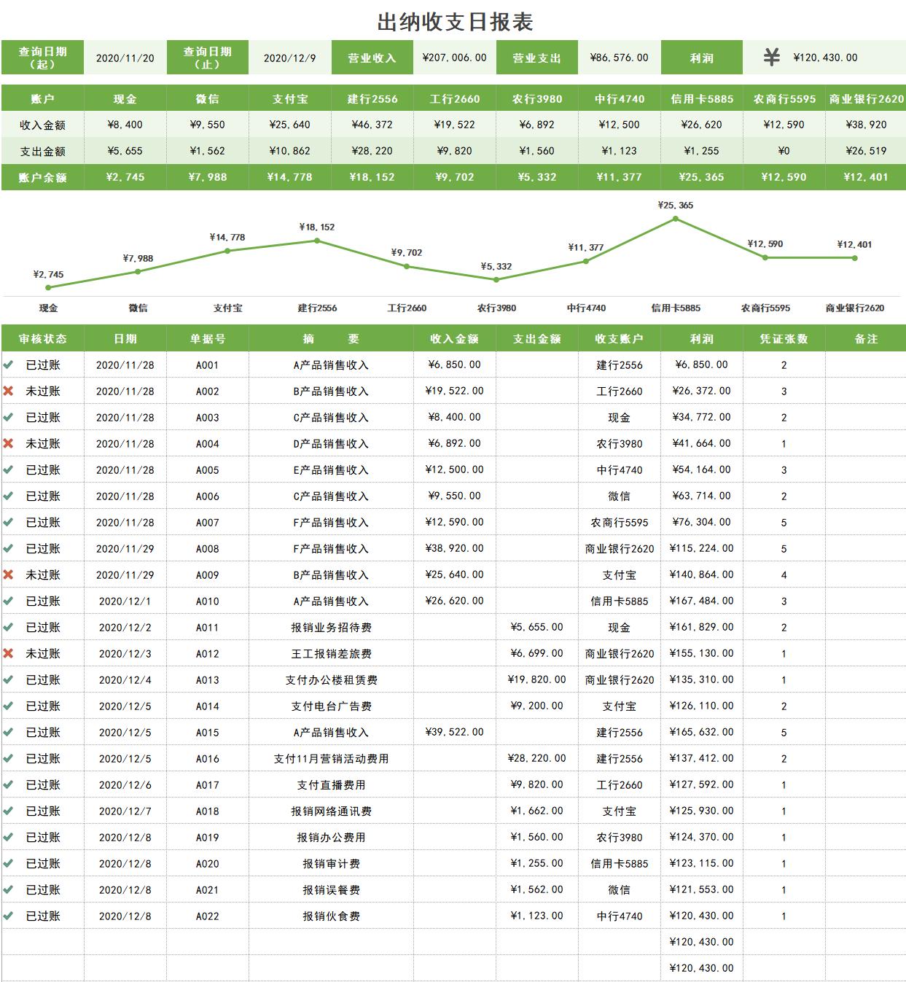Select the 审核状态 column header

(43, 338)
